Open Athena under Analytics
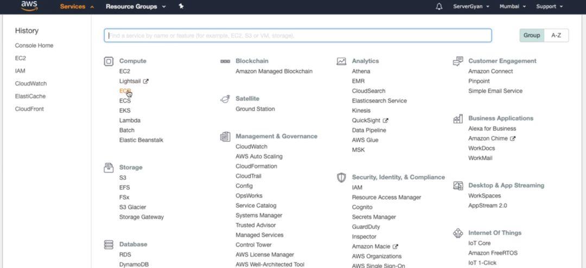 click(x=361, y=71)
